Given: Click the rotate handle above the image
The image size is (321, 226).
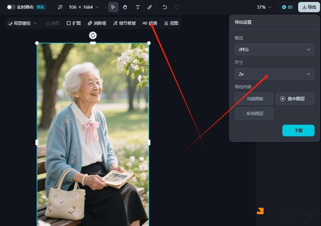Looking at the screenshot, I should coord(93,35).
